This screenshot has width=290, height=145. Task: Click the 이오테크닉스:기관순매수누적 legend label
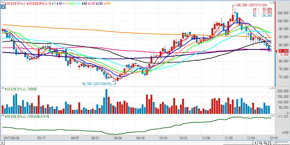(27, 116)
